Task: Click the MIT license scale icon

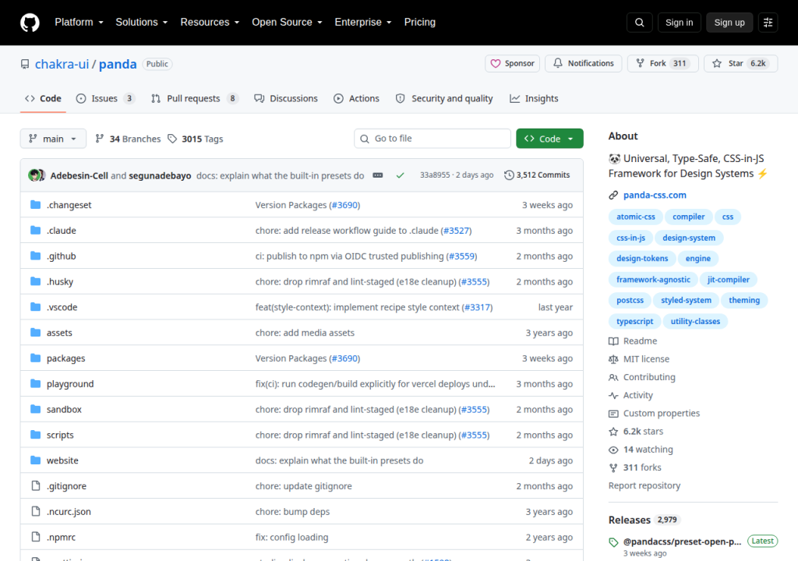Action: [613, 359]
